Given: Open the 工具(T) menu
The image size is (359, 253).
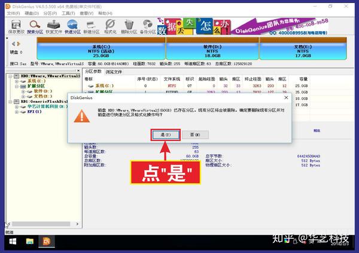Looking at the screenshot, I should (68, 13).
